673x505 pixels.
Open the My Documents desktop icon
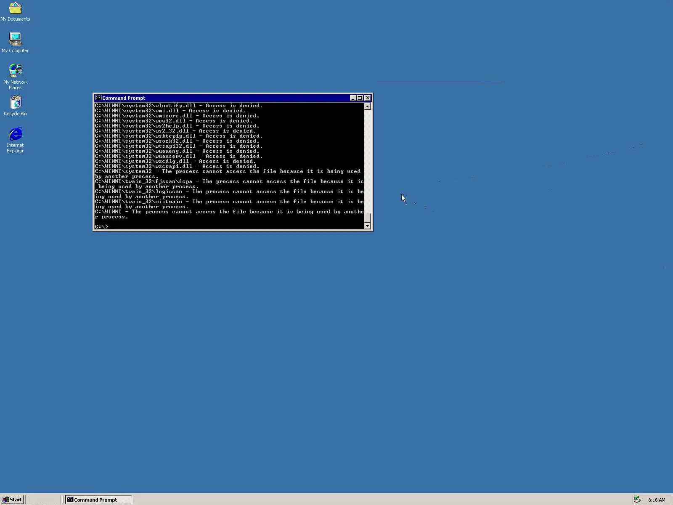[15, 11]
